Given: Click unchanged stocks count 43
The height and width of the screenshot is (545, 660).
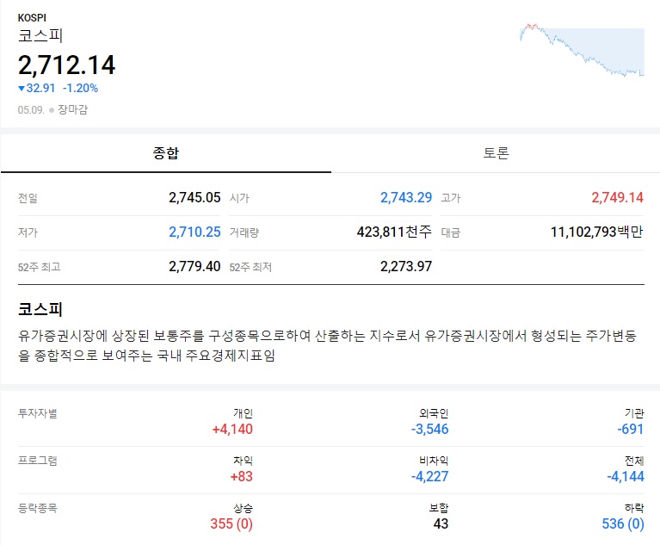Looking at the screenshot, I should [x=441, y=524].
